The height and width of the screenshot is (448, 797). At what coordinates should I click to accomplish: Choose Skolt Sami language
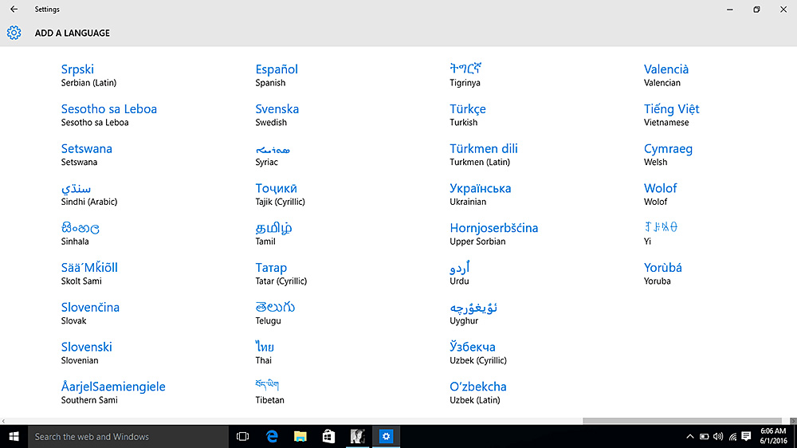click(89, 273)
